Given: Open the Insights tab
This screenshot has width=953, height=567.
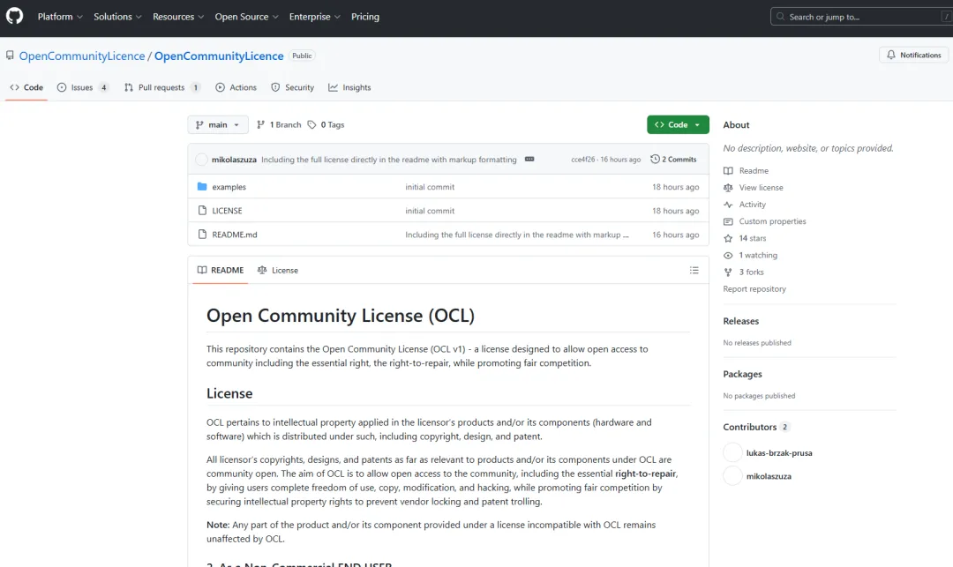Looking at the screenshot, I should coord(349,87).
